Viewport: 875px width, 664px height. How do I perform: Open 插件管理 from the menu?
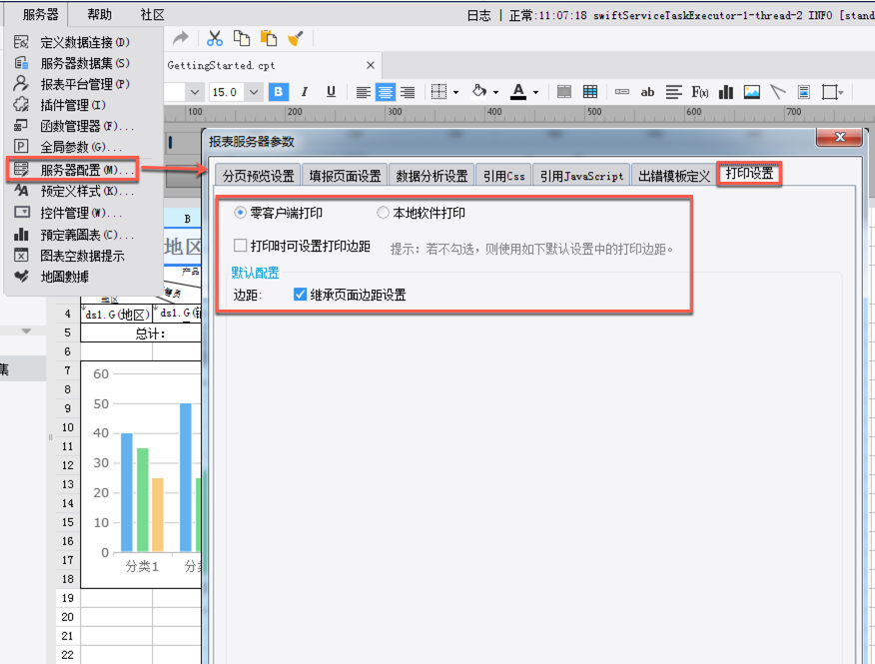(84, 105)
